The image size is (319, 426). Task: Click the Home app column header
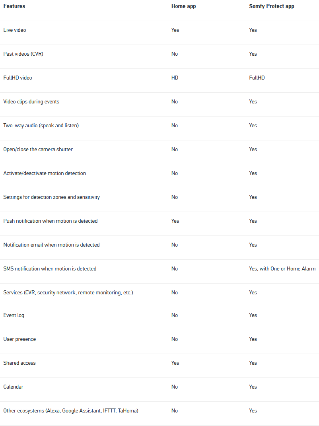183,6
